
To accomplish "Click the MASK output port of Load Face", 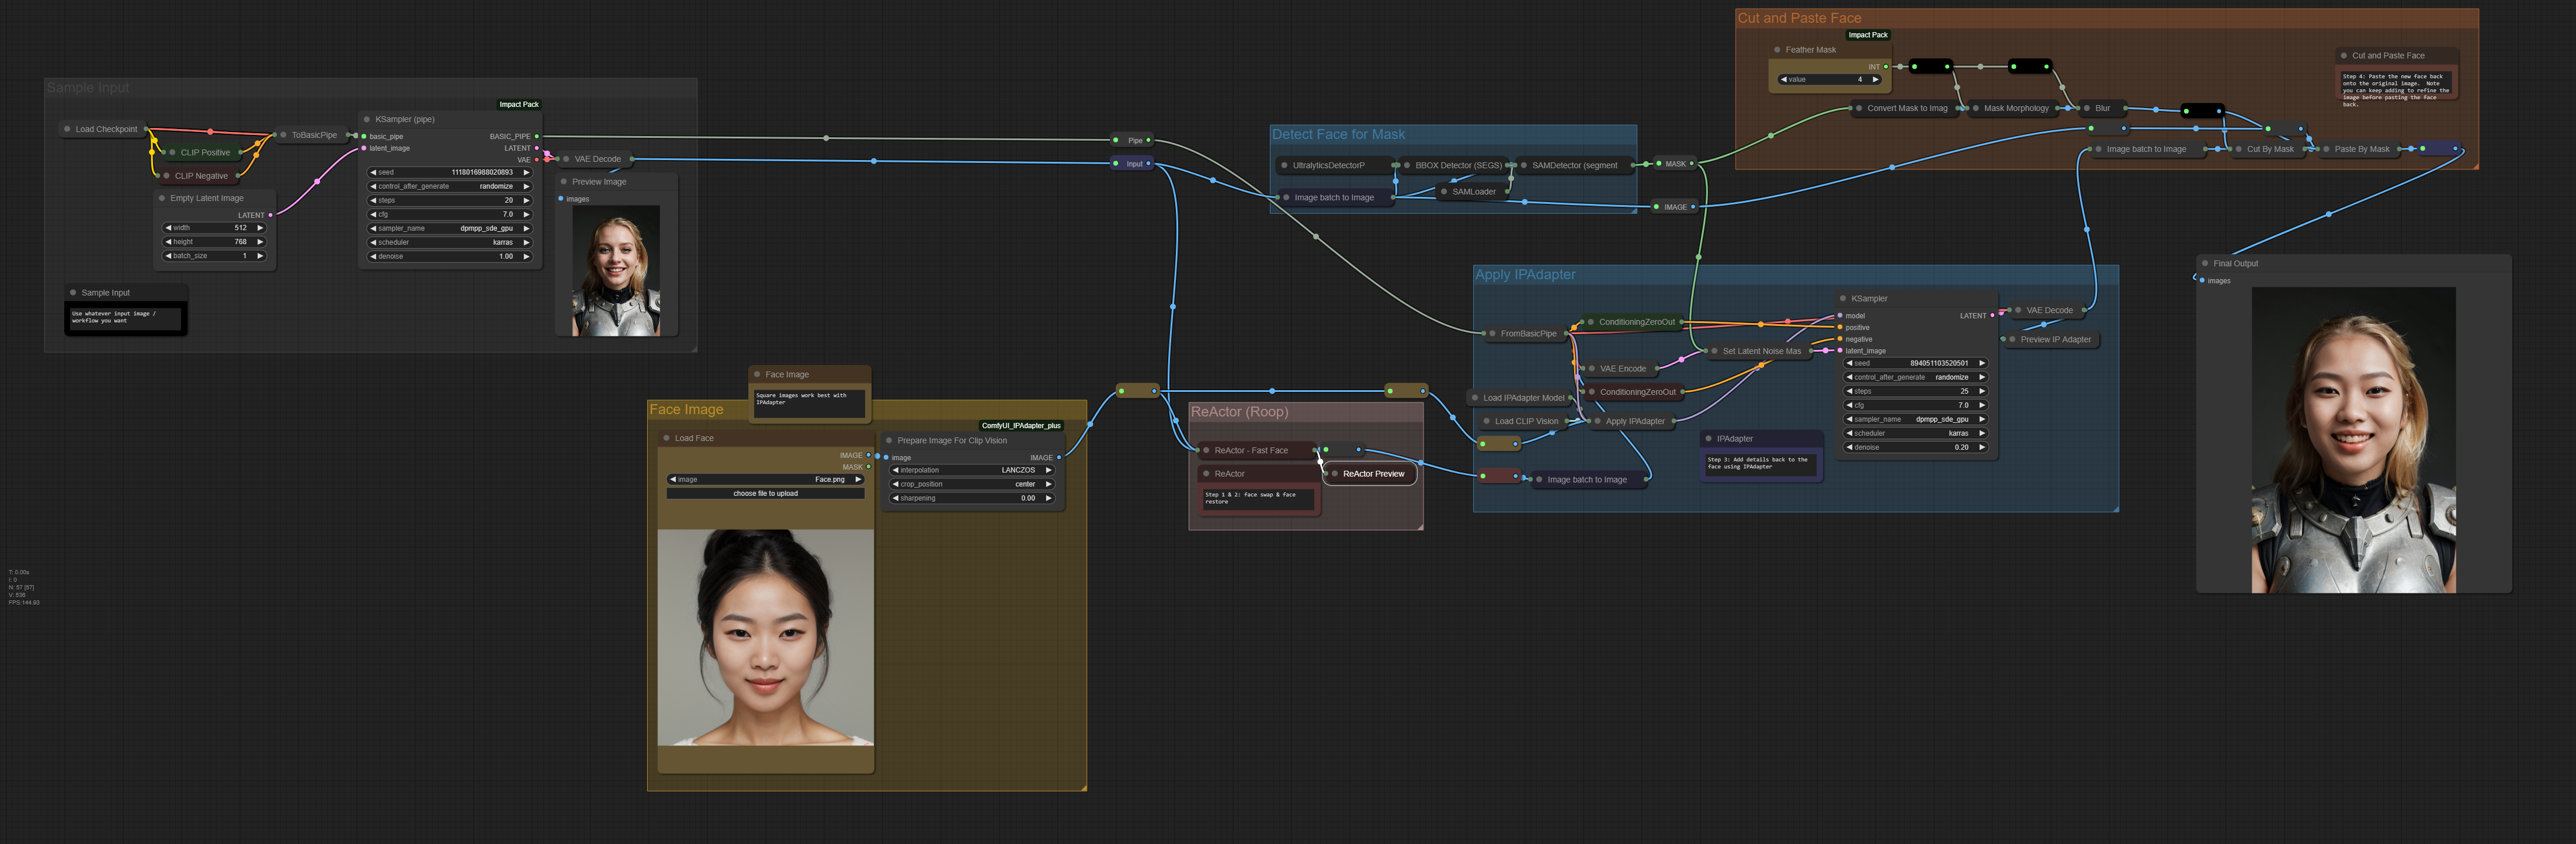I will coord(868,467).
